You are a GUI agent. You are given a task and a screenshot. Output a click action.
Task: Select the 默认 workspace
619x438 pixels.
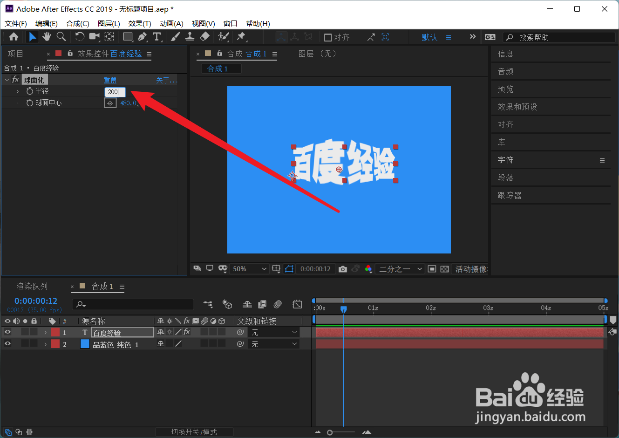(429, 37)
